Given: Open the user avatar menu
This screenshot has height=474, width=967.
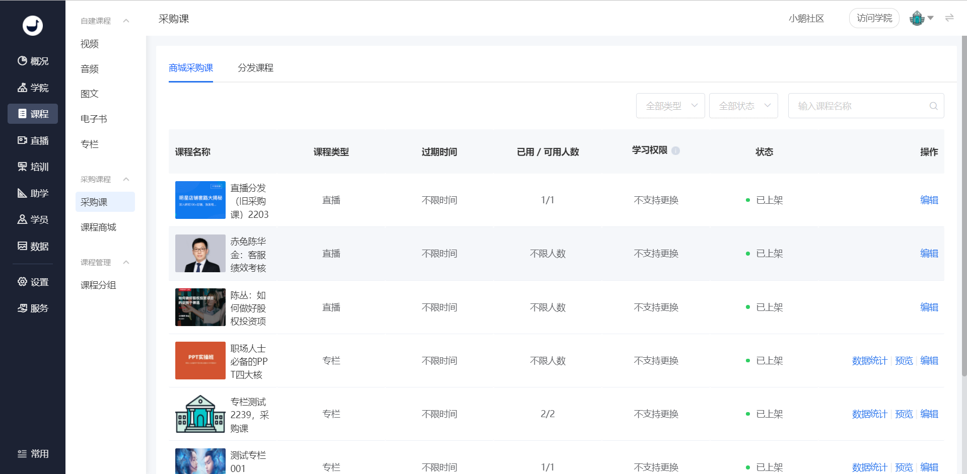Looking at the screenshot, I should [917, 18].
